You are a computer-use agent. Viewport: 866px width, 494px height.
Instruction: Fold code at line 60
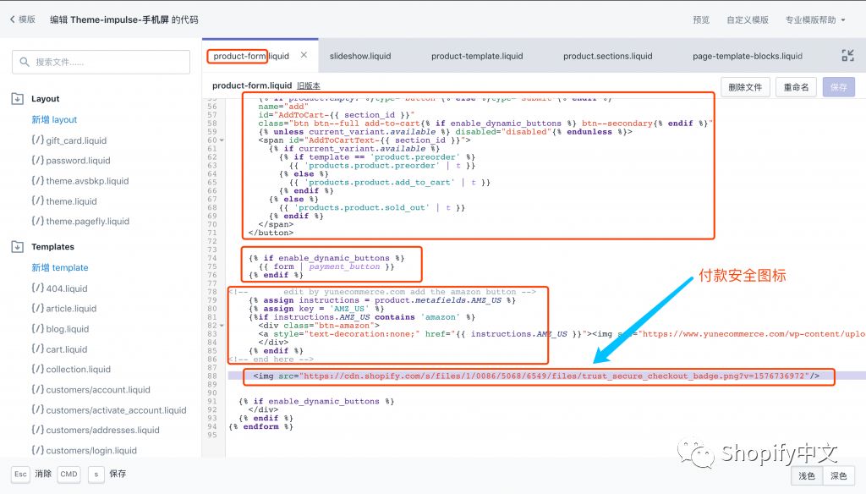(222, 140)
